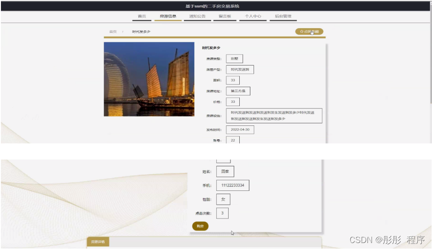The image size is (432, 249).
Task: Click the bold listing title 时代发多少
Action: [x=211, y=47]
